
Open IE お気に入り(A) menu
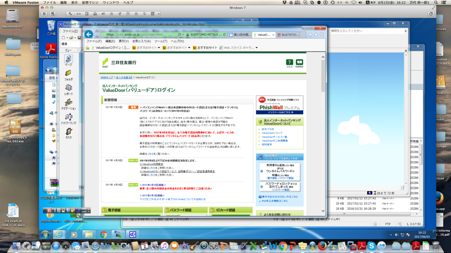tap(141, 41)
